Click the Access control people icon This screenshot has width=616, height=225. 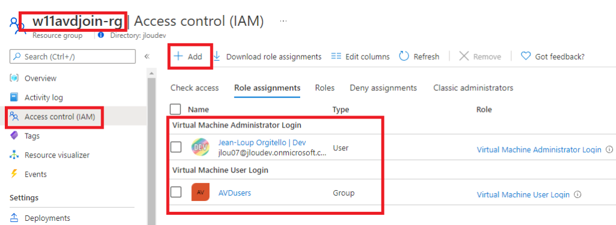14,117
